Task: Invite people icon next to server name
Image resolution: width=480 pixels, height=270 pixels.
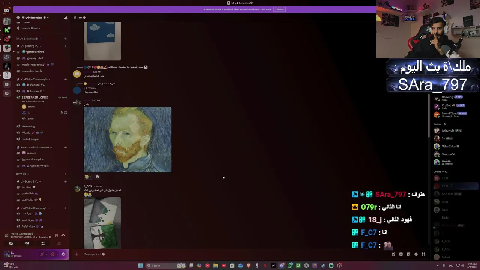Action: (x=66, y=18)
